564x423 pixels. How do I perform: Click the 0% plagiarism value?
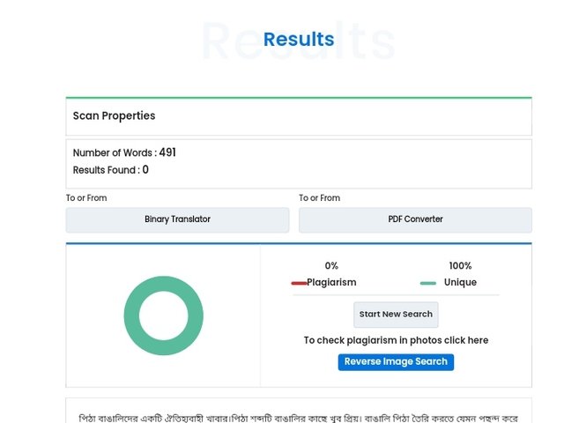point(331,266)
